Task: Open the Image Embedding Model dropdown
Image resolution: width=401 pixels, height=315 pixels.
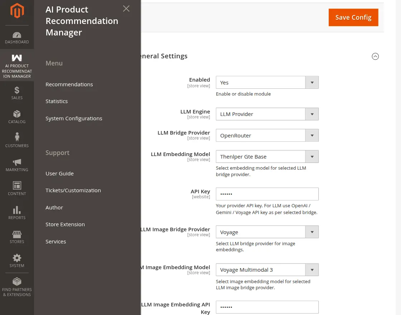Action: [267, 270]
